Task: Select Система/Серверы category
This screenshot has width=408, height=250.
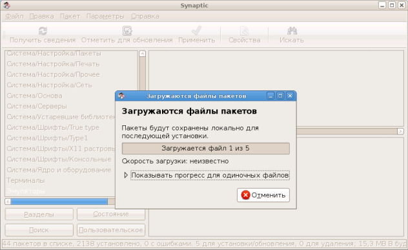Action: pyautogui.click(x=37, y=106)
